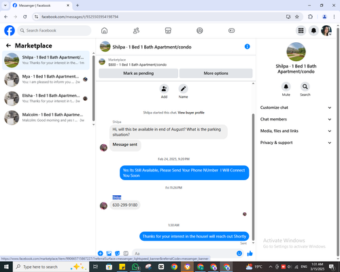340x272 pixels.
Task: Click the 'Thanks for your interest' sent message
Action: tap(194, 236)
